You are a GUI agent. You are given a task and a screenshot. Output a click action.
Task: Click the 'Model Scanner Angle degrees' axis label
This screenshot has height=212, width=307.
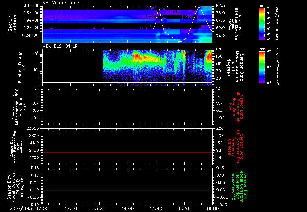[235, 68]
